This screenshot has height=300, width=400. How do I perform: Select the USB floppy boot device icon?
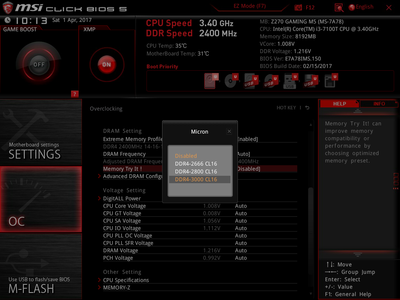[x=311, y=81]
